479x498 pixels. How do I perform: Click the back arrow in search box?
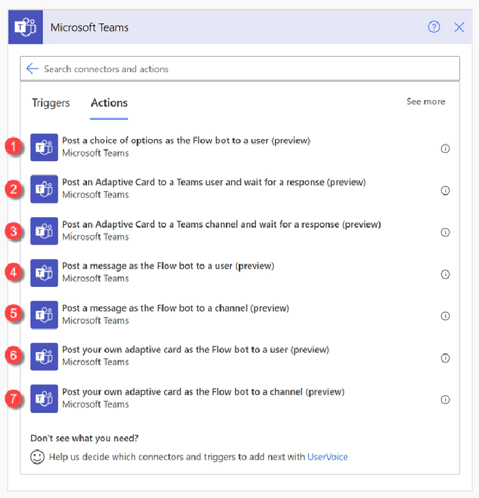click(32, 69)
